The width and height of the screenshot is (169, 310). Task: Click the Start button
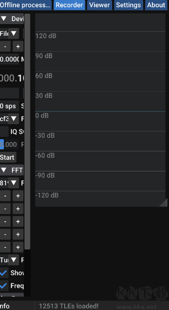point(8,158)
